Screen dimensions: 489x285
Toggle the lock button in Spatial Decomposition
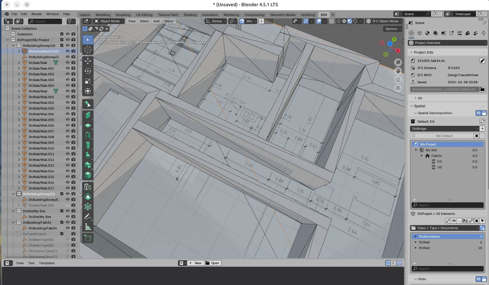pos(484,113)
